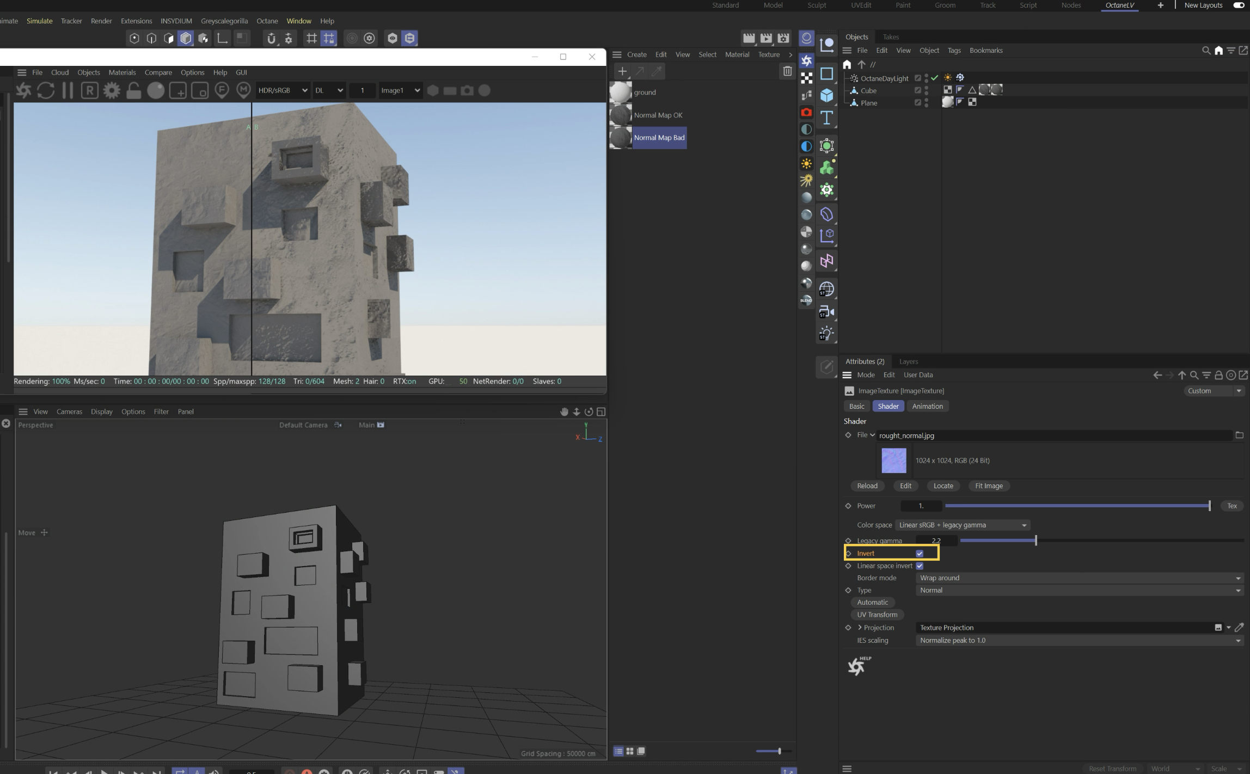Adjust the Legacy gamma slider
This screenshot has height=774, width=1250.
tap(1035, 540)
